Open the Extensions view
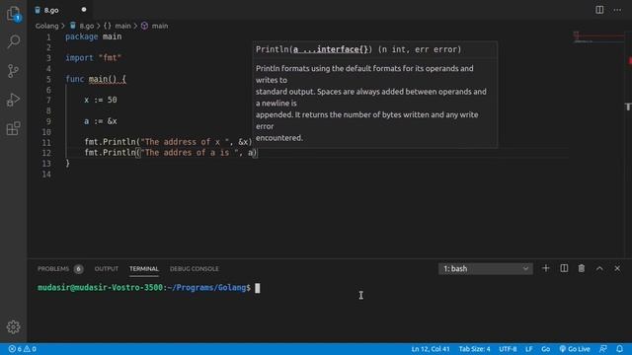 [x=13, y=129]
